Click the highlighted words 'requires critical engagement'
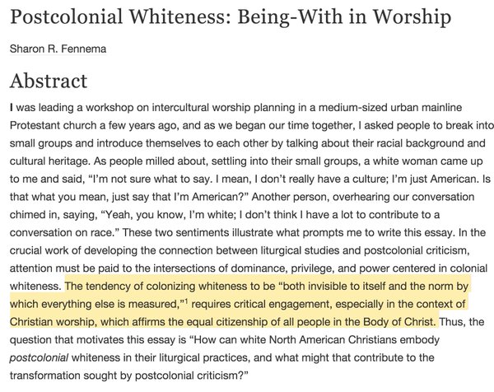Image resolution: width=494 pixels, height=392 pixels. [x=260, y=305]
